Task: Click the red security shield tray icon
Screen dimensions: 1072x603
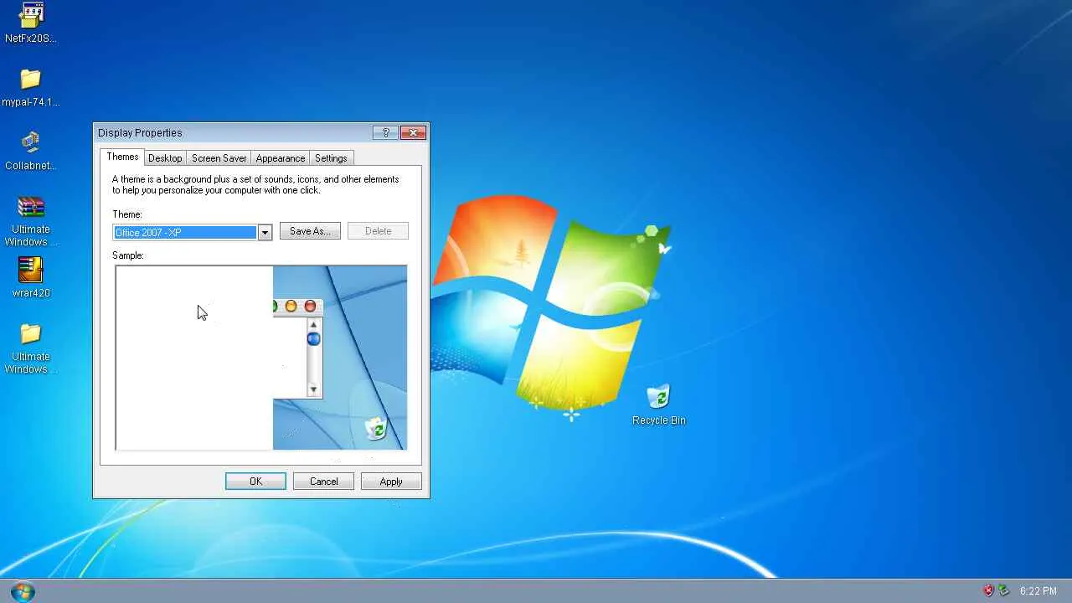Action: tap(989, 591)
